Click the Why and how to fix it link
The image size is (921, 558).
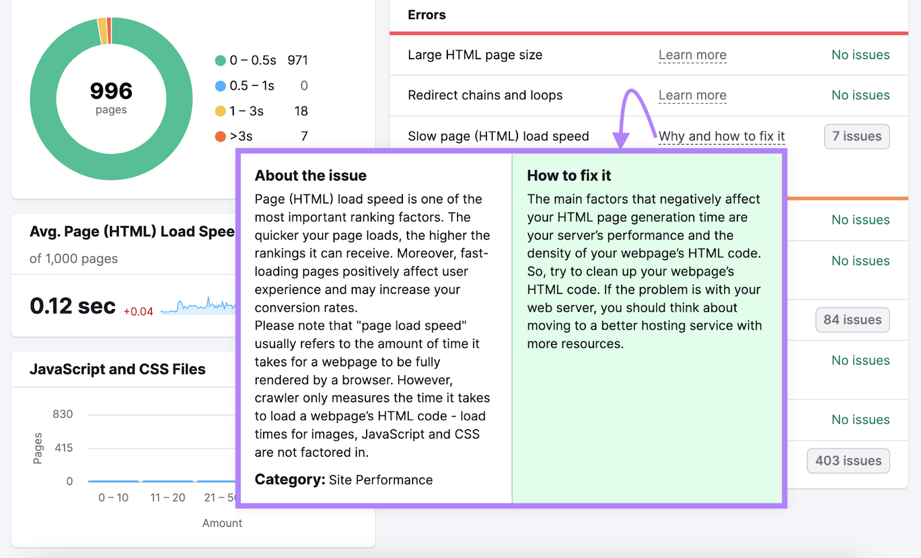[721, 136]
